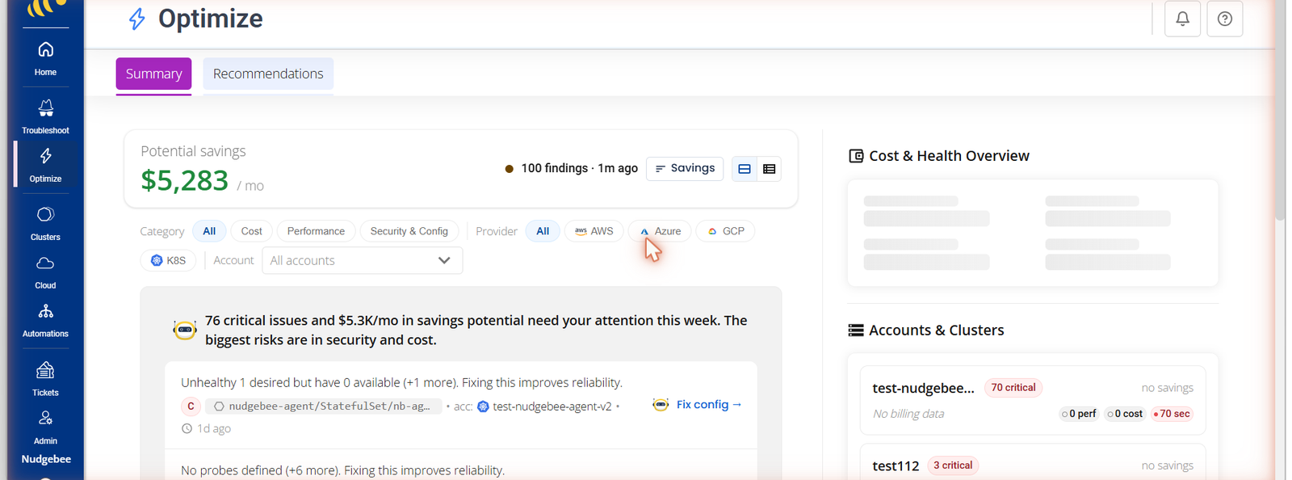Click the No billing data text
1292x480 pixels.
coord(908,414)
